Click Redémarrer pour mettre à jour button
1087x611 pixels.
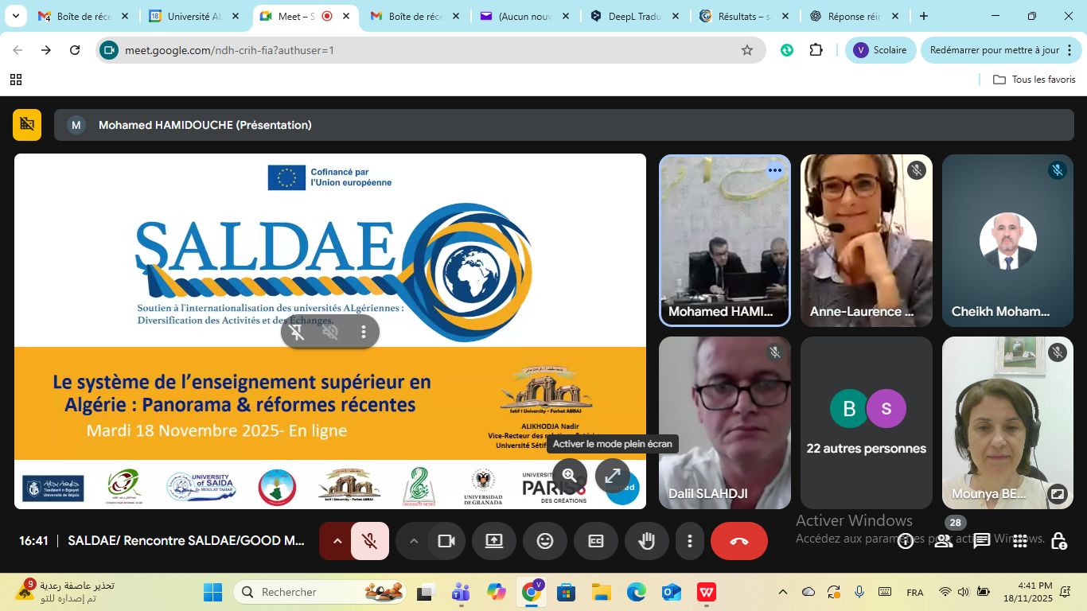tap(995, 50)
